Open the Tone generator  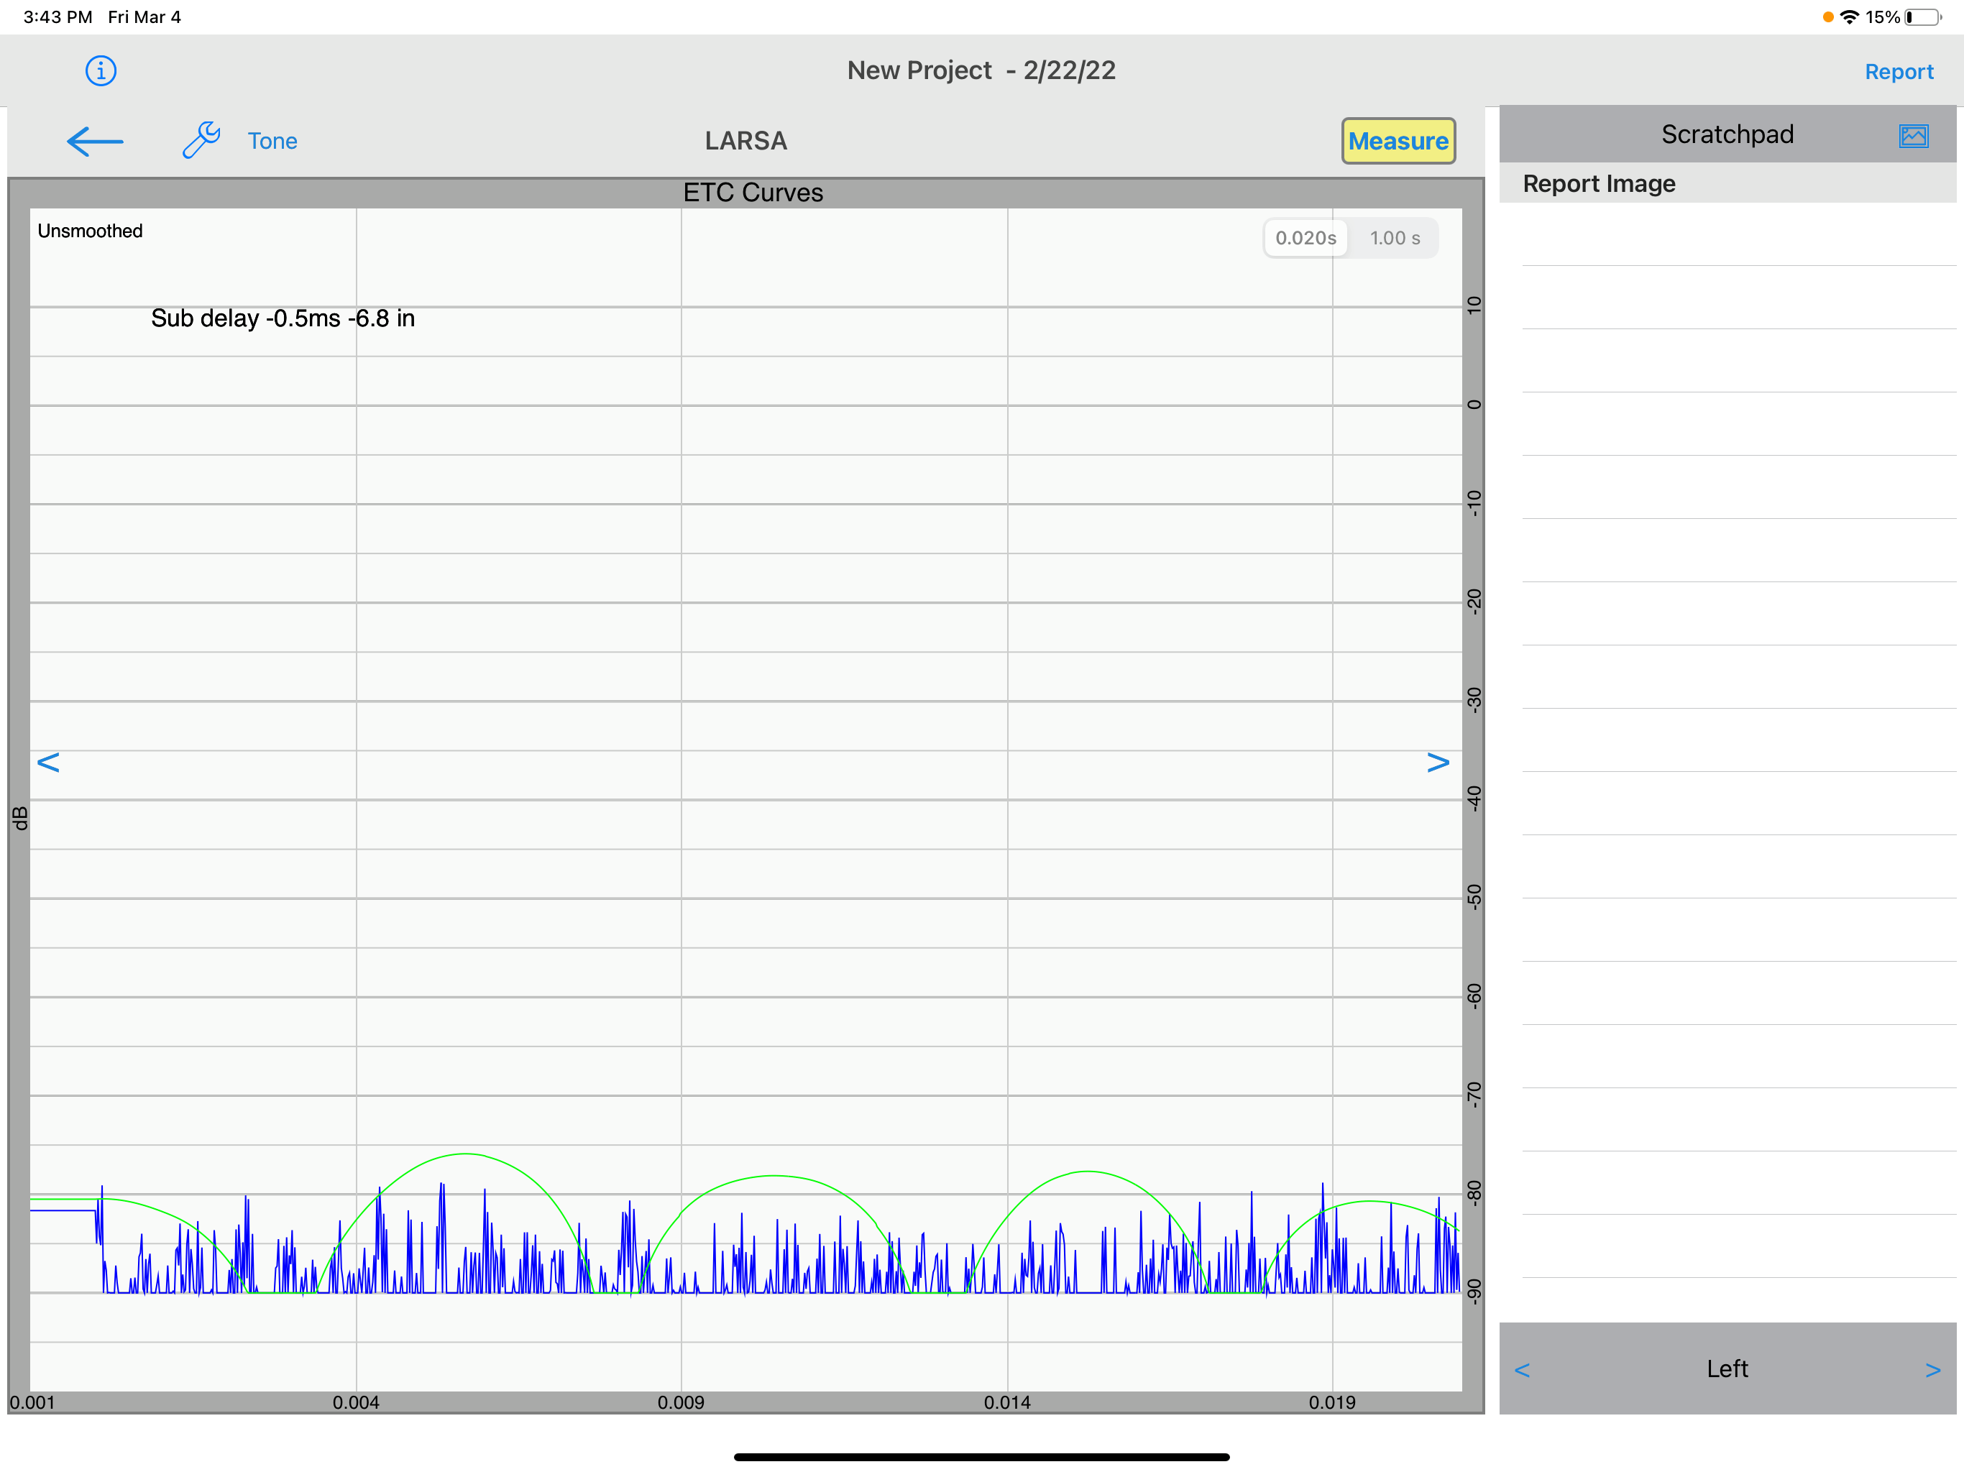pyautogui.click(x=272, y=141)
